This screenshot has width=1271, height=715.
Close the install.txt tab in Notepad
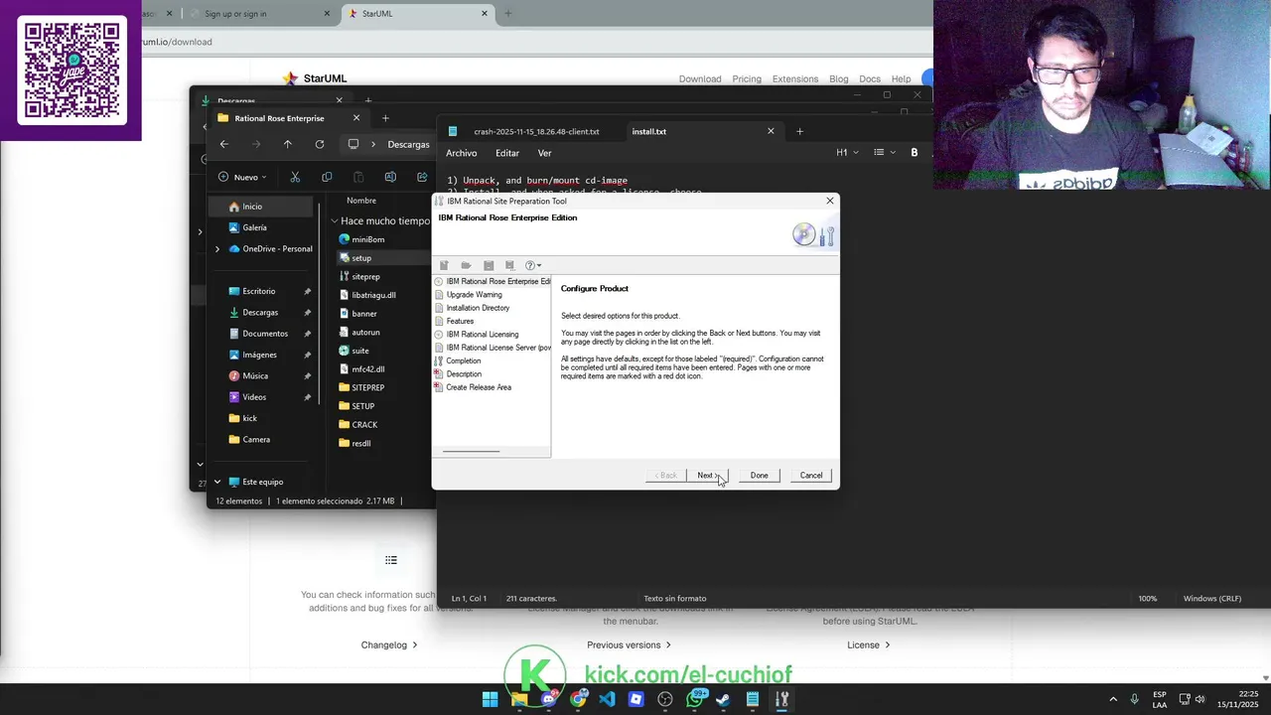tap(771, 131)
